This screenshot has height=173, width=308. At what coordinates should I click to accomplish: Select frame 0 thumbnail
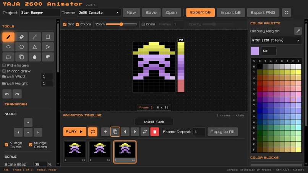point(75,152)
